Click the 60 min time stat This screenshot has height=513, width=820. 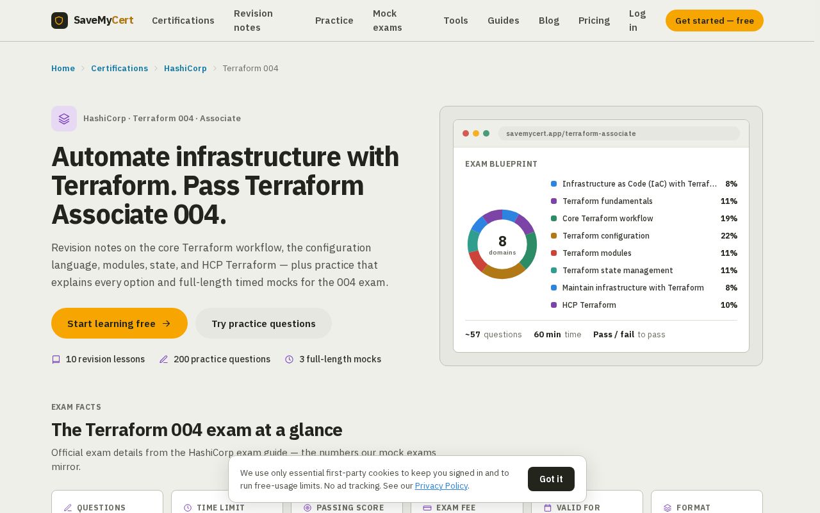557,335
